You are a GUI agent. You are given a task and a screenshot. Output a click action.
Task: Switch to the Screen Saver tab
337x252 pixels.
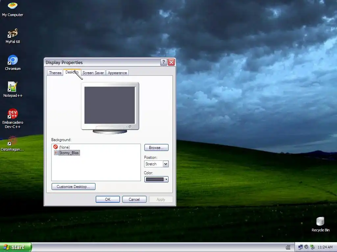93,73
